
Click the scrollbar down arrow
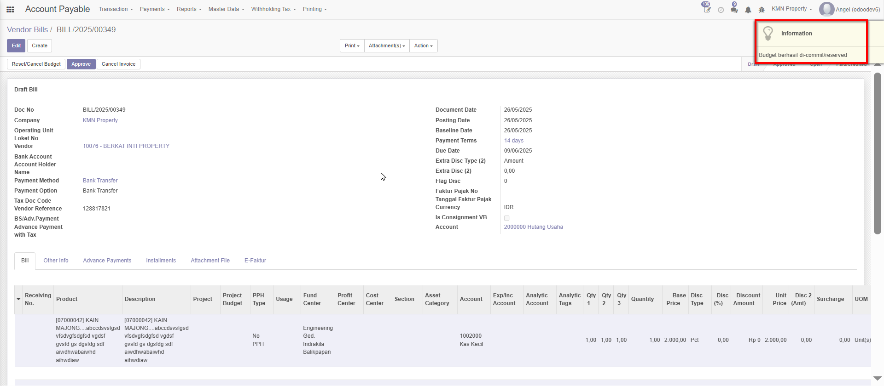878,379
